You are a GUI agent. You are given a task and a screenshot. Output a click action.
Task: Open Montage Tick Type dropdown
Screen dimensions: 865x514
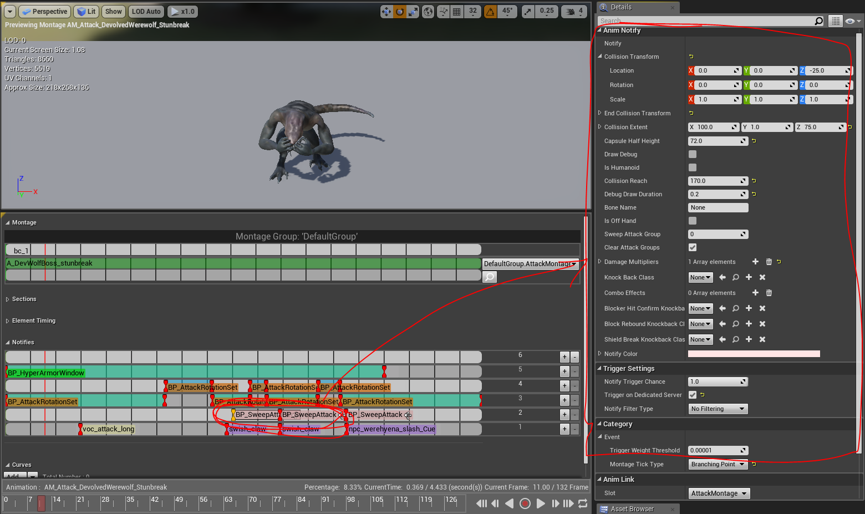[718, 464]
